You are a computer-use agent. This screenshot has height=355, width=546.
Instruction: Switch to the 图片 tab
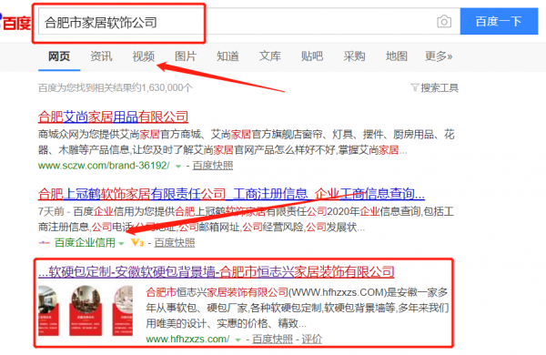click(x=186, y=56)
